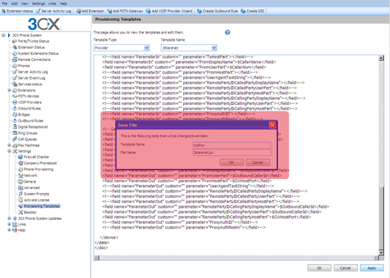Click Add PSTN Gateway toolbar icon
This screenshot has width=390, height=278.
pos(110,11)
